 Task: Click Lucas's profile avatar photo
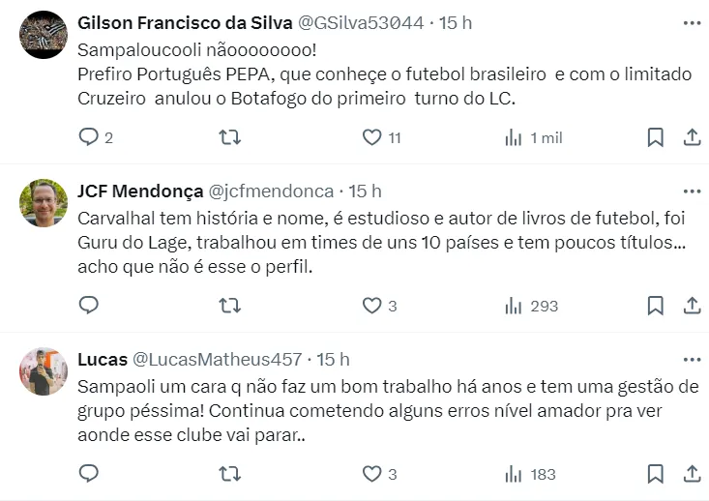44,371
